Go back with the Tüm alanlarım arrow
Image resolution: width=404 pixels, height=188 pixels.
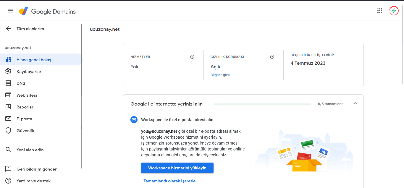point(8,29)
